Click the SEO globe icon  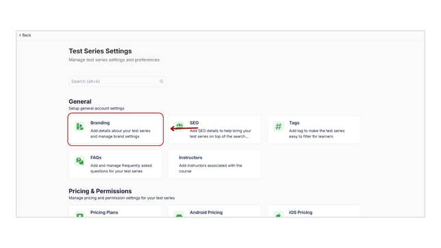coord(179,125)
